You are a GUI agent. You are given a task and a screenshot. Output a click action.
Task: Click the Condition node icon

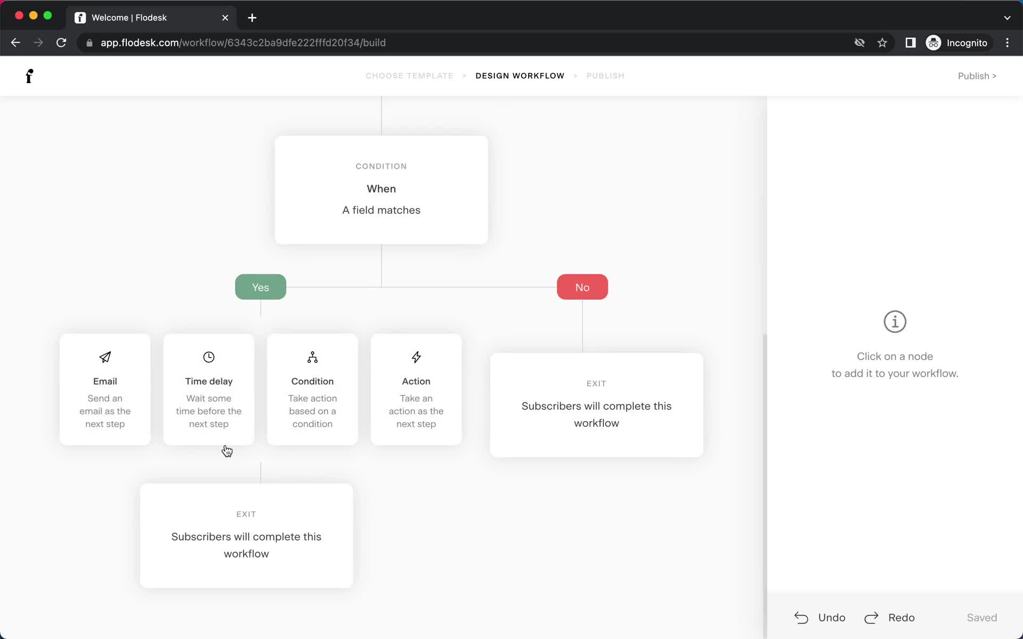(x=312, y=357)
